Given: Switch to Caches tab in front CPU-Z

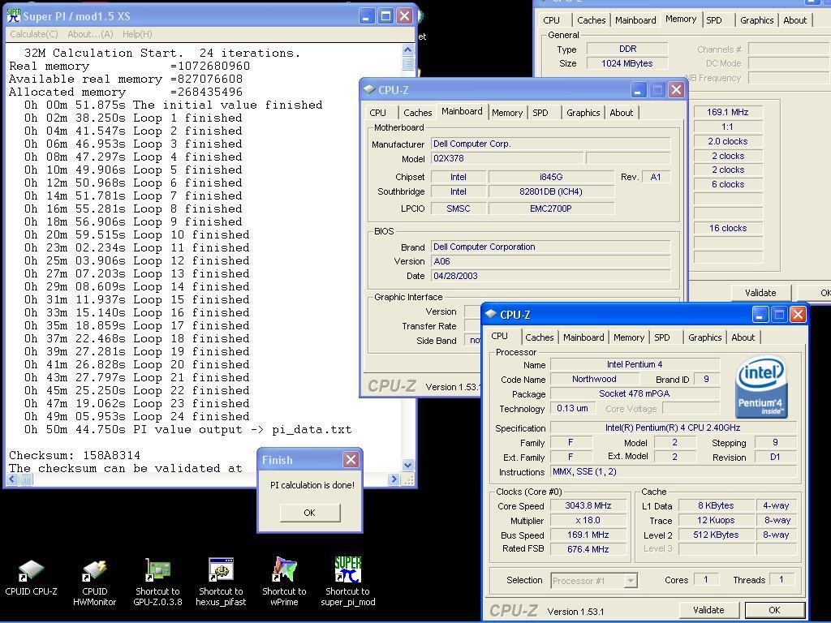Looking at the screenshot, I should coord(539,337).
